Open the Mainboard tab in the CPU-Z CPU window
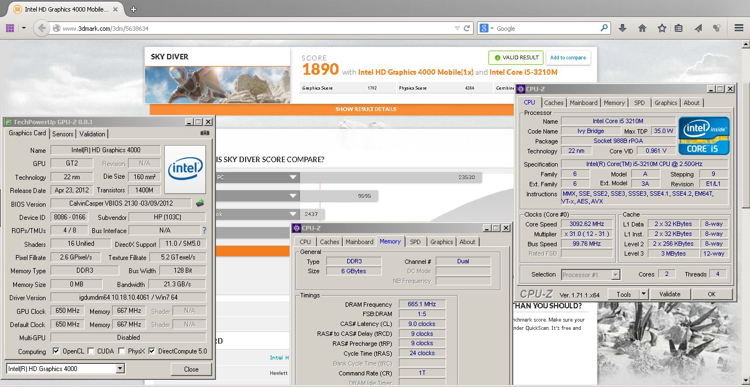 (584, 103)
